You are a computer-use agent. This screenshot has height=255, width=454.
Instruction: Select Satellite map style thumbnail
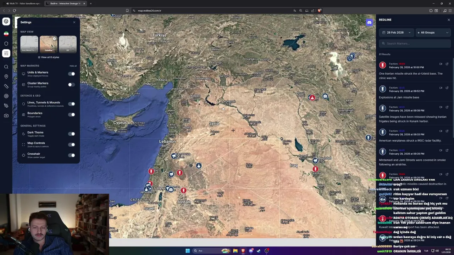pos(49,44)
